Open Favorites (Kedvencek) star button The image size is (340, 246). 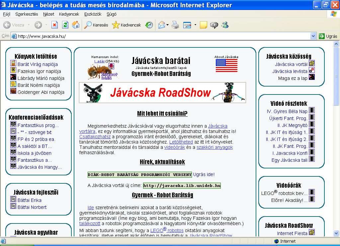click(127, 25)
